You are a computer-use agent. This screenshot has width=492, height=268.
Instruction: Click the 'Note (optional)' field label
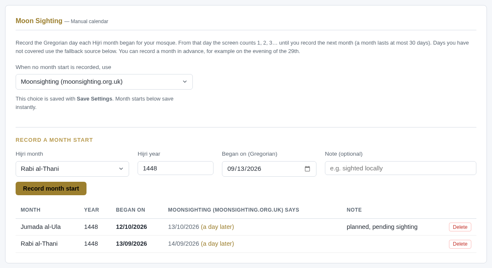coord(343,154)
